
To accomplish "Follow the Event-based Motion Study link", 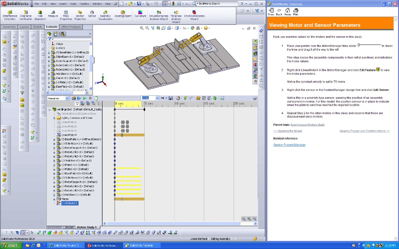I will 308,124.
